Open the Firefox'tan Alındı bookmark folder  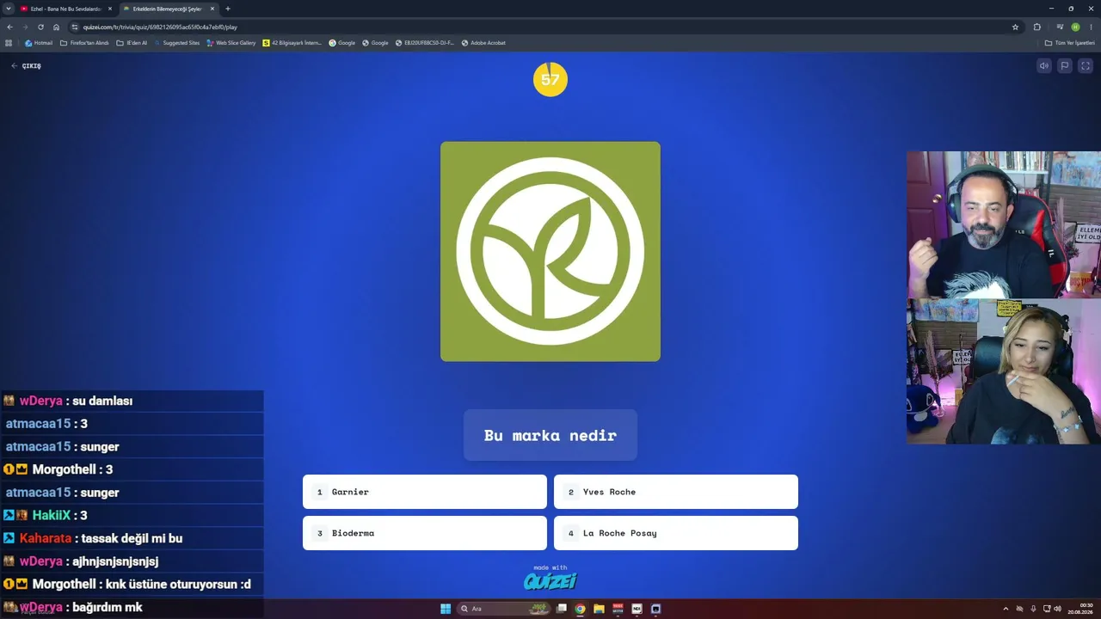[x=84, y=43]
